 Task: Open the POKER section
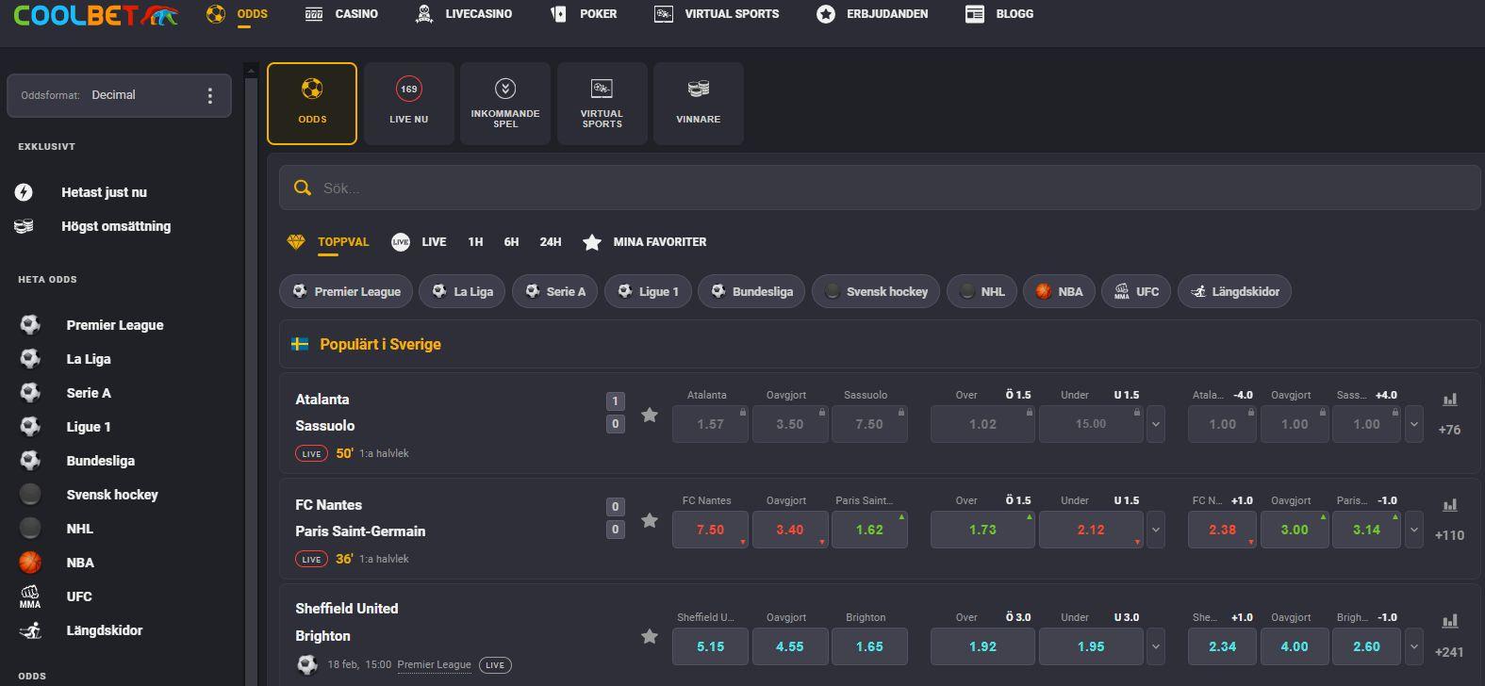[584, 14]
